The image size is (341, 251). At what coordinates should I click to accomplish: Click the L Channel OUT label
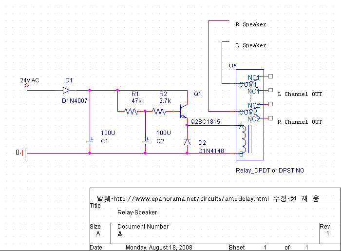tap(300, 94)
